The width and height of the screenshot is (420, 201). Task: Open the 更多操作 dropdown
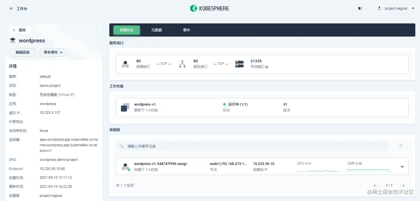click(x=53, y=52)
